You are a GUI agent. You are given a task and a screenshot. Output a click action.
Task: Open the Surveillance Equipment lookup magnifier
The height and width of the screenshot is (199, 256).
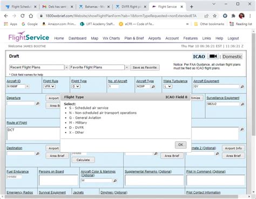click(x=242, y=104)
